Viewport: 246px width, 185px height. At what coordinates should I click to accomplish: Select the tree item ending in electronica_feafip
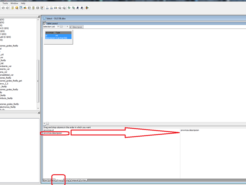pyautogui.click(x=8, y=107)
